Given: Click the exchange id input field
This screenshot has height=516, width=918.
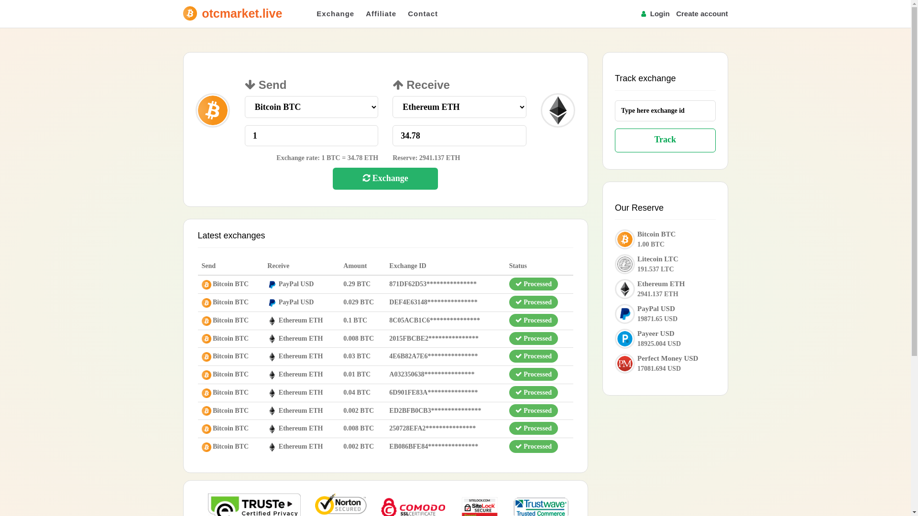Looking at the screenshot, I should pyautogui.click(x=665, y=111).
